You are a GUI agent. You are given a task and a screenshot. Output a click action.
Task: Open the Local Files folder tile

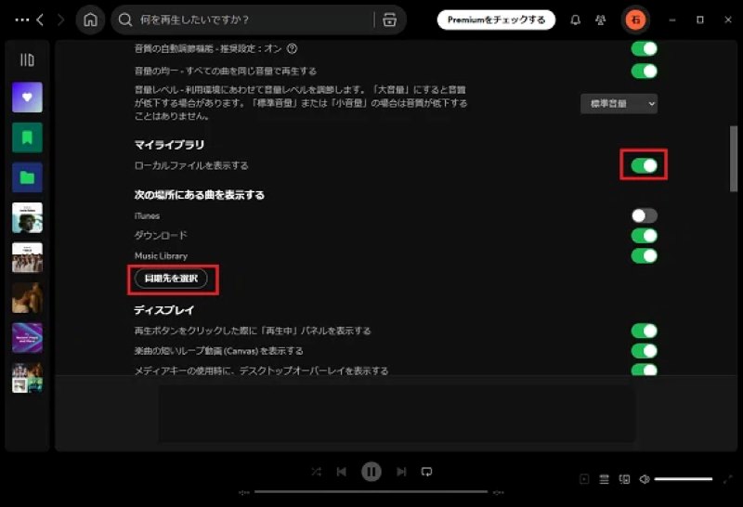[x=27, y=177]
